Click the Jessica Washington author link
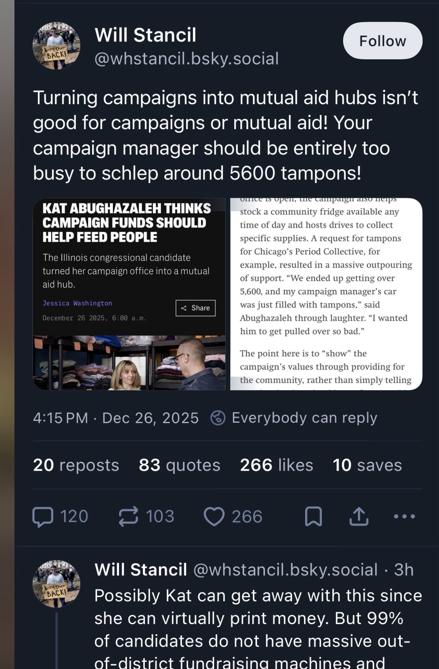This screenshot has width=439, height=669. click(x=77, y=303)
